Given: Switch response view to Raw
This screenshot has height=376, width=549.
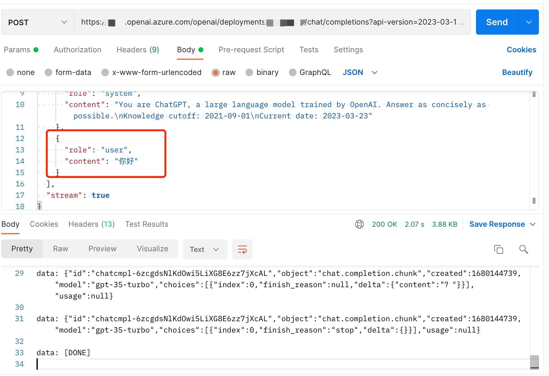Looking at the screenshot, I should [60, 249].
